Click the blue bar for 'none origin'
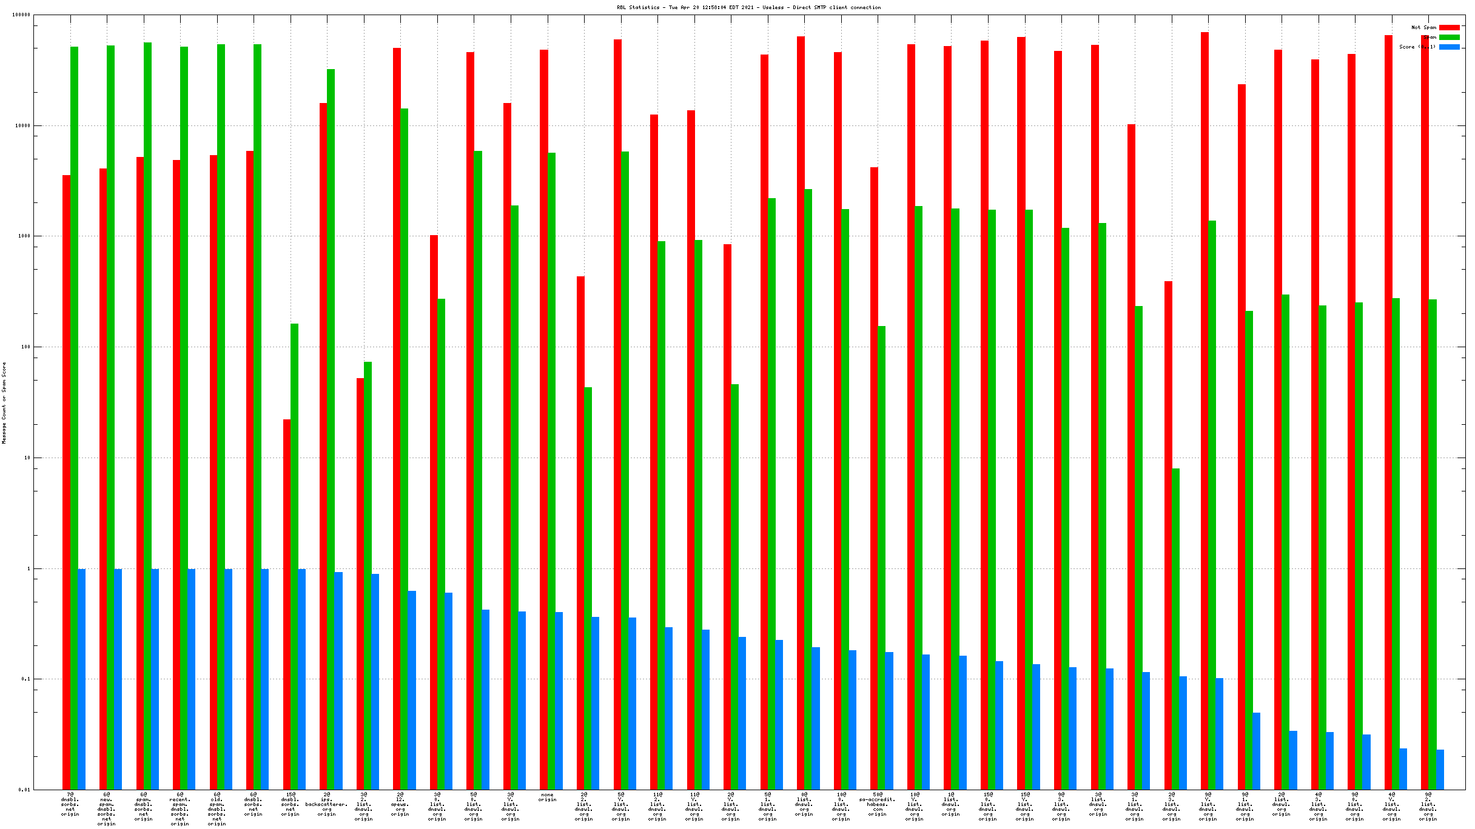 (x=559, y=700)
